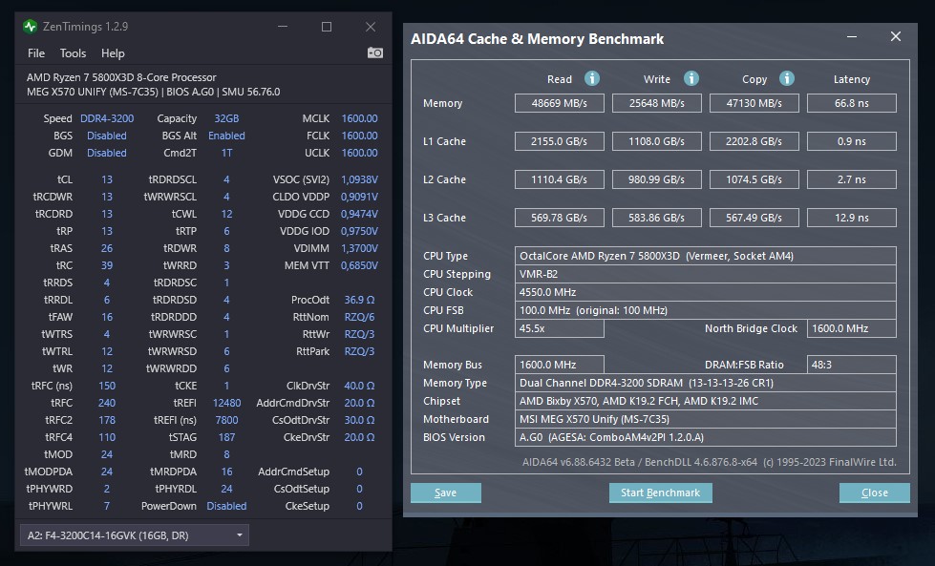Click the VDIMM 1,3700V value
935x566 pixels.
(x=359, y=248)
